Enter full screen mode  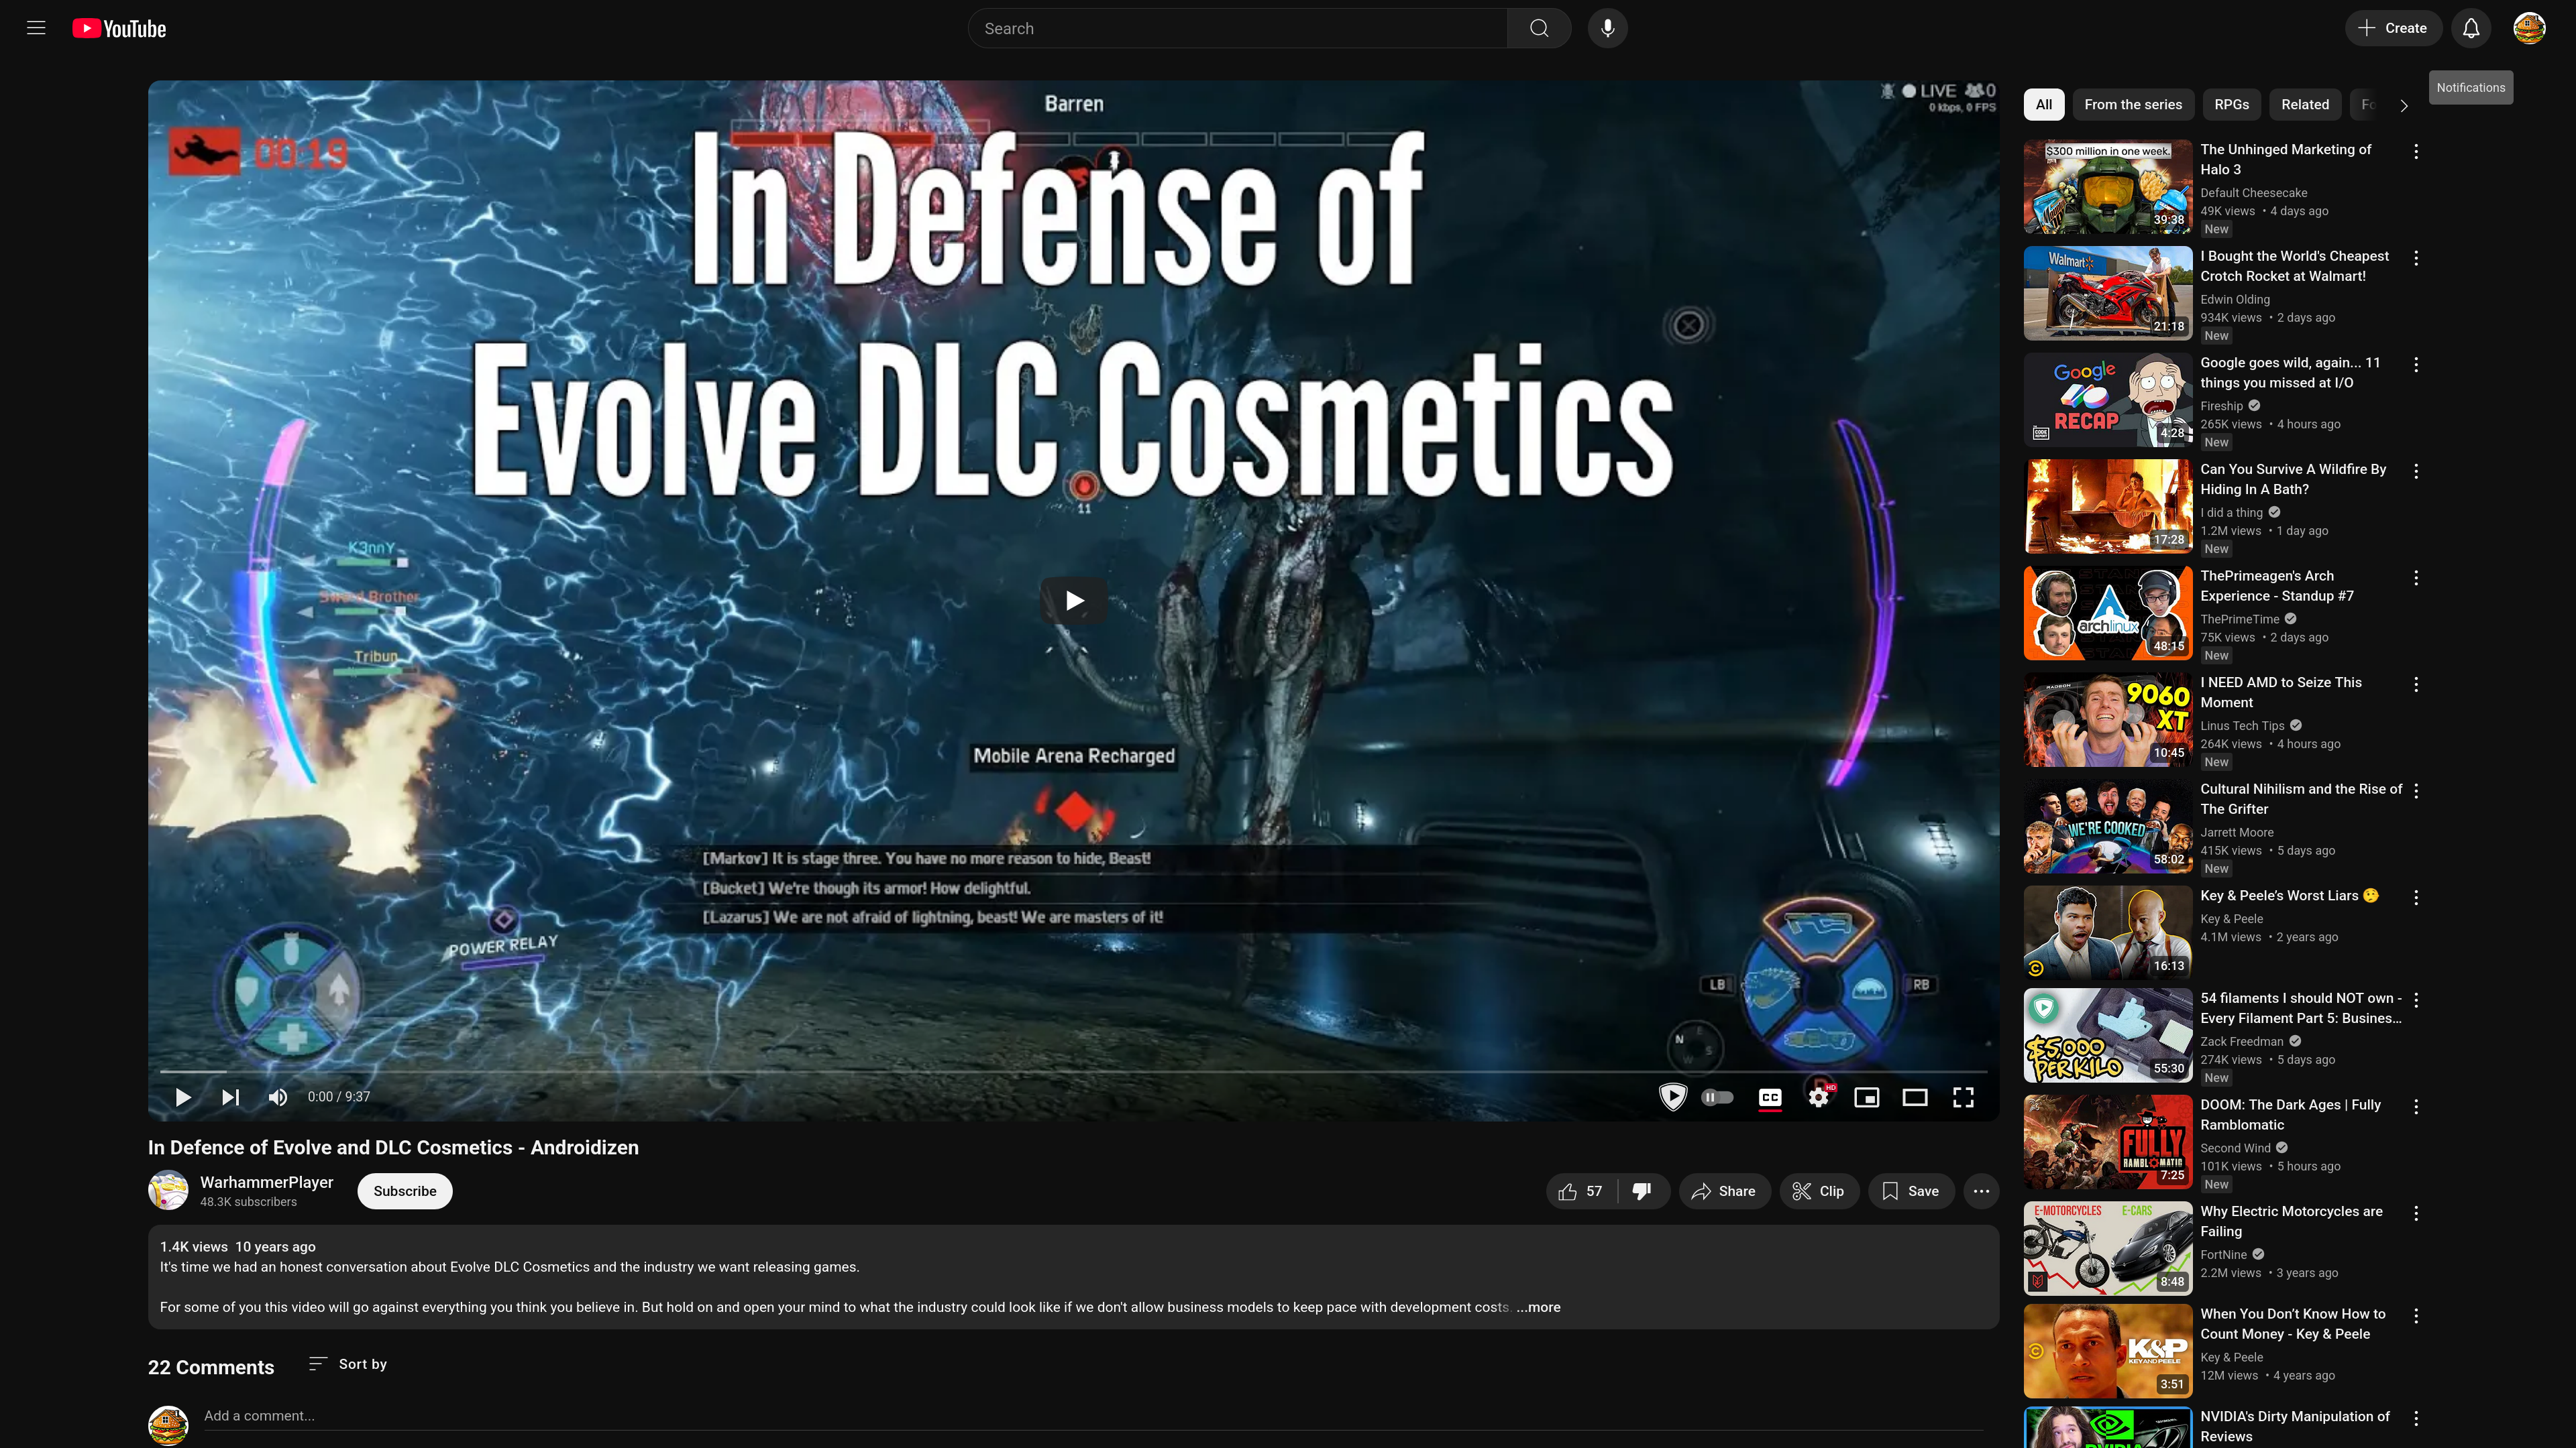click(1963, 1097)
